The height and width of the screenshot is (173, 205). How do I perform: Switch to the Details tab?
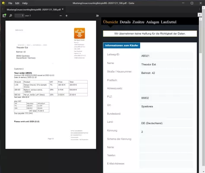(125, 22)
